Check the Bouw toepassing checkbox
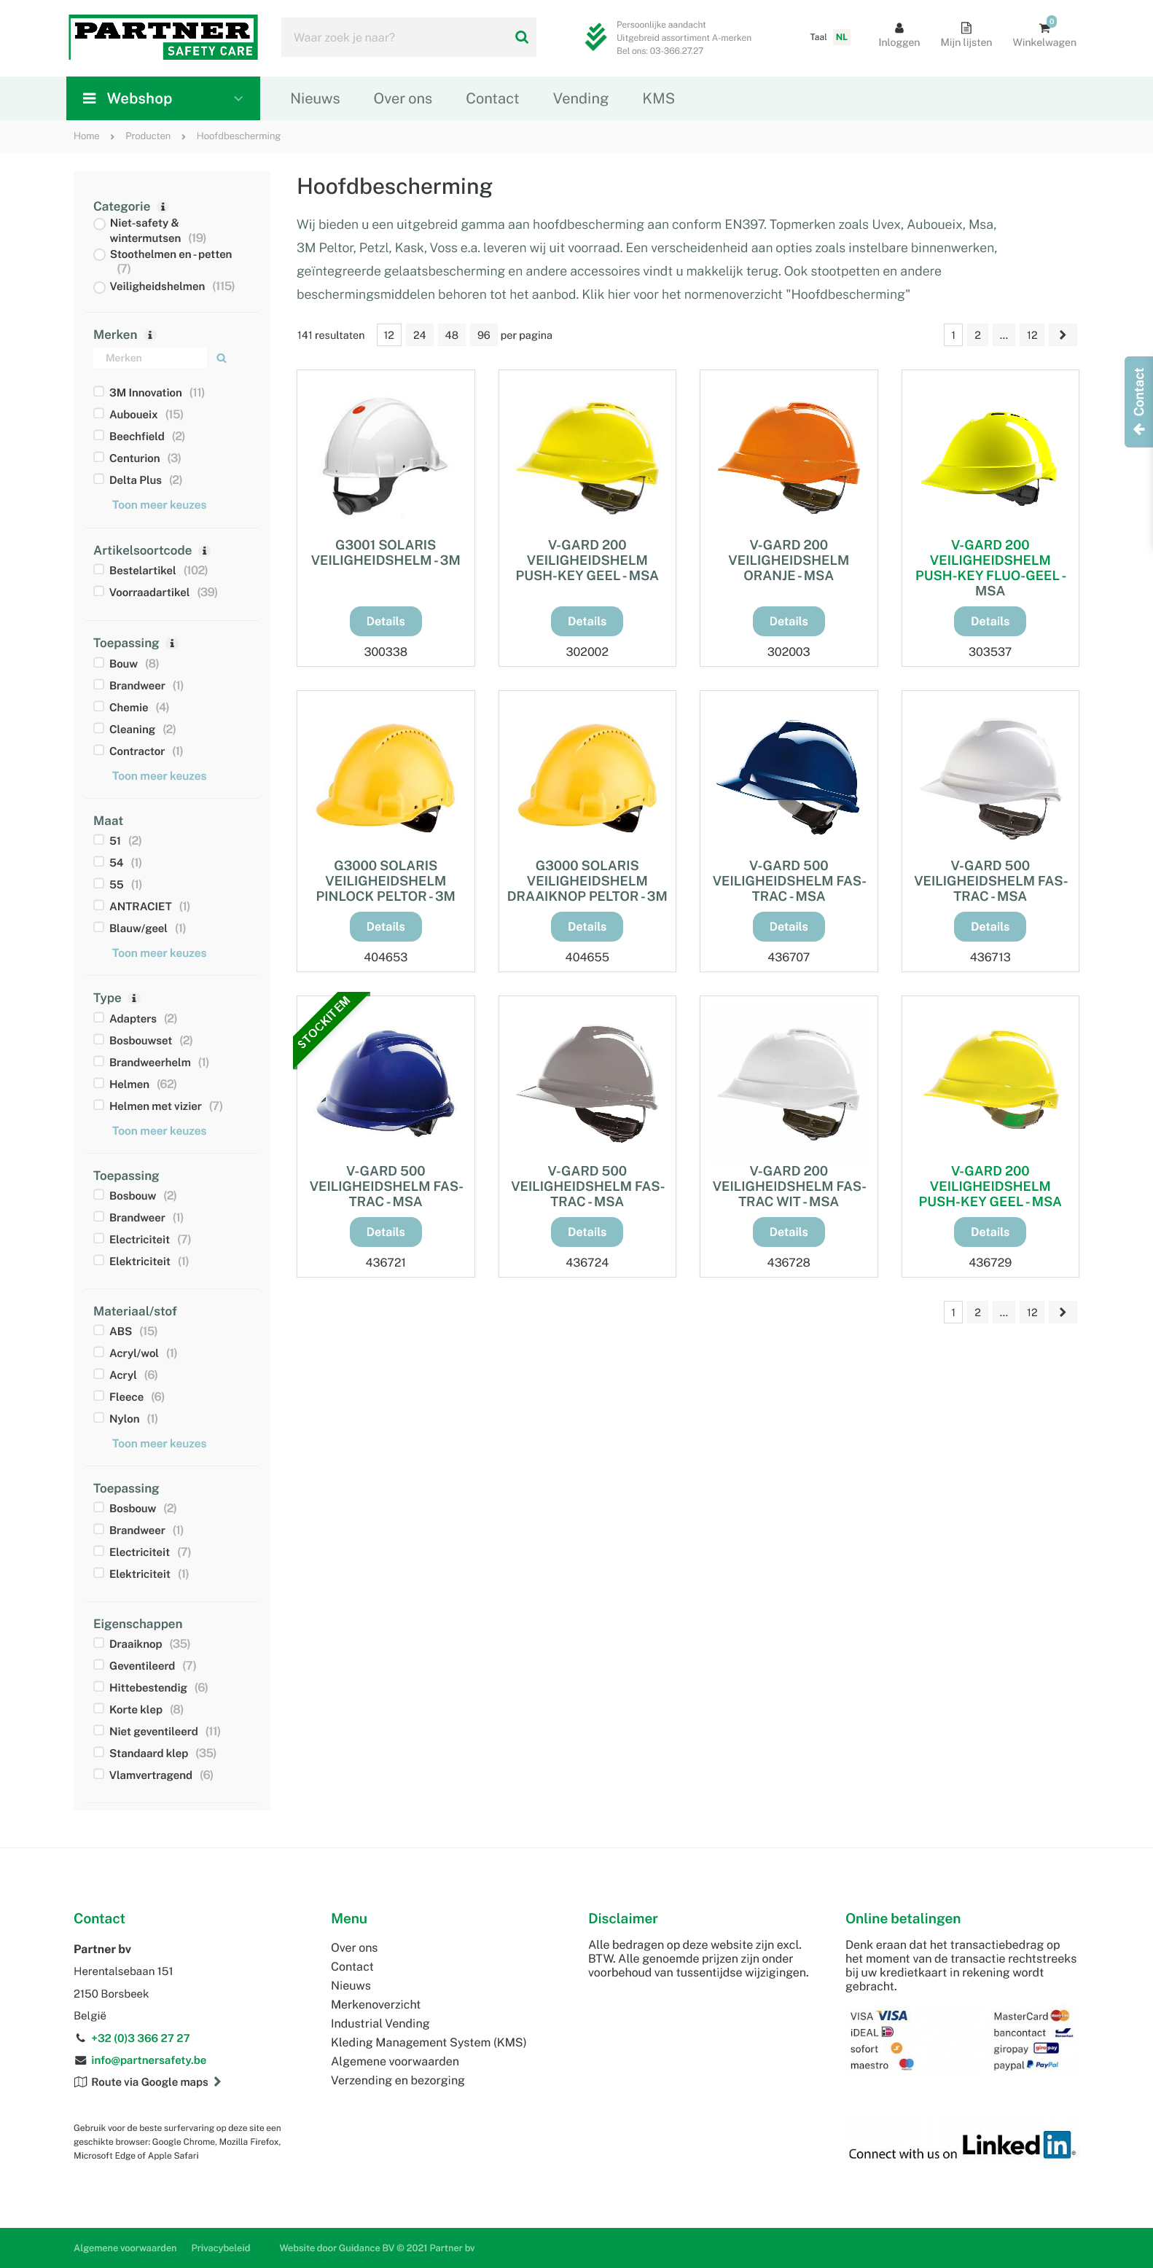Image resolution: width=1153 pixels, height=2268 pixels. coord(98,663)
